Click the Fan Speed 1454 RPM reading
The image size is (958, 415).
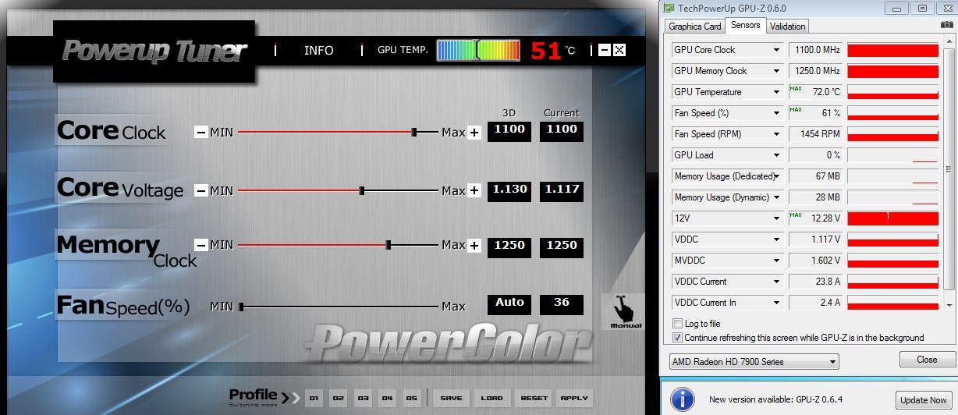(816, 134)
